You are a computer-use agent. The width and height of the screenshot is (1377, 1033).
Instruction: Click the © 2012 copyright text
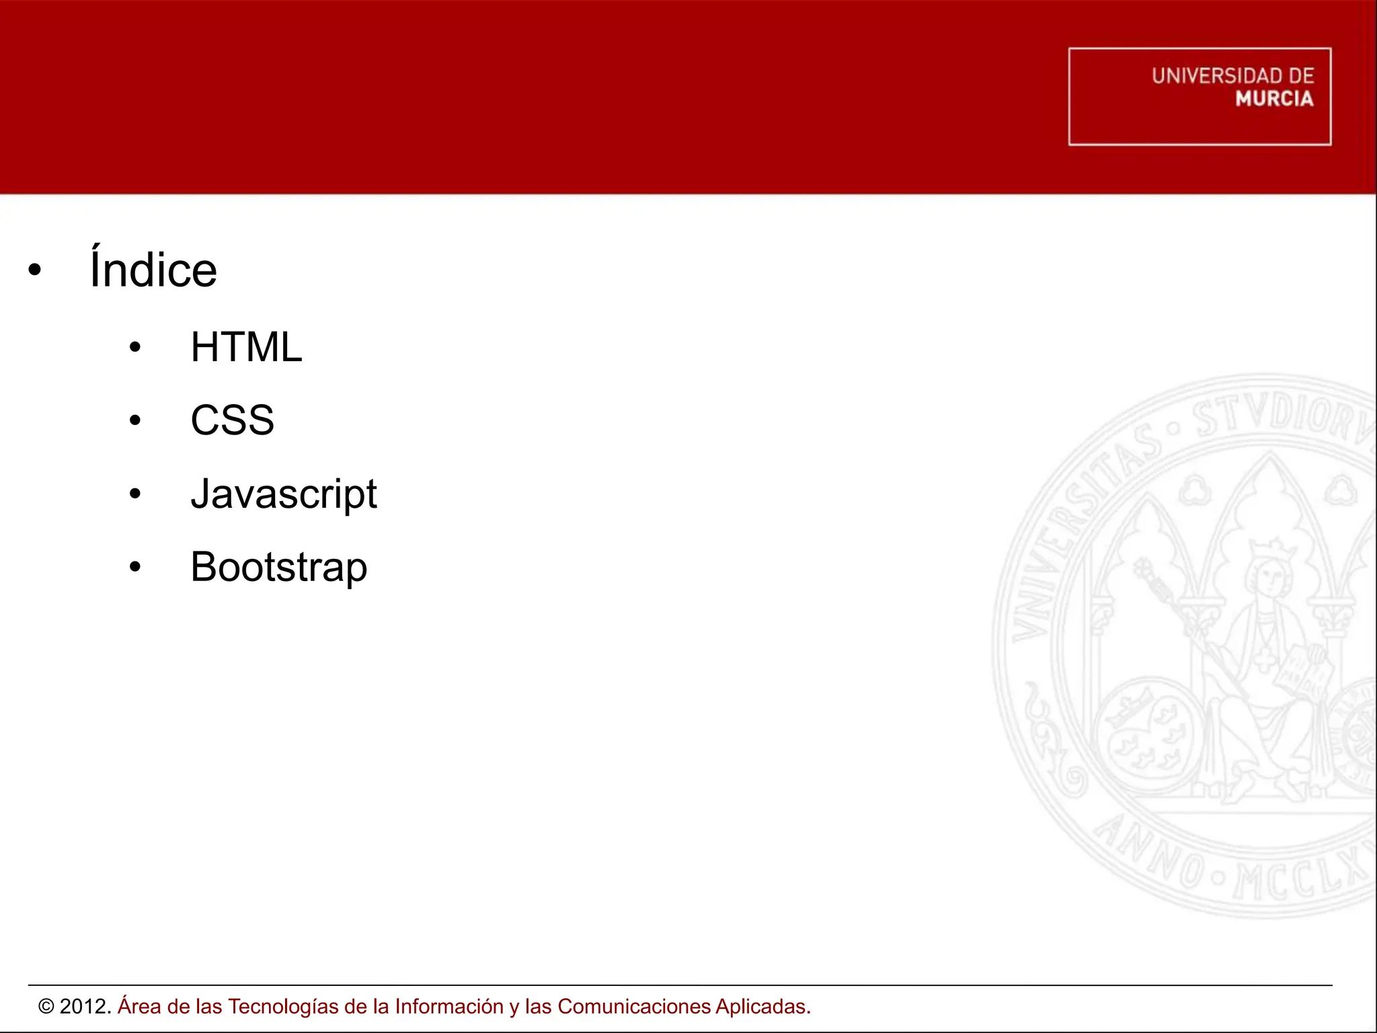pyautogui.click(x=75, y=1007)
